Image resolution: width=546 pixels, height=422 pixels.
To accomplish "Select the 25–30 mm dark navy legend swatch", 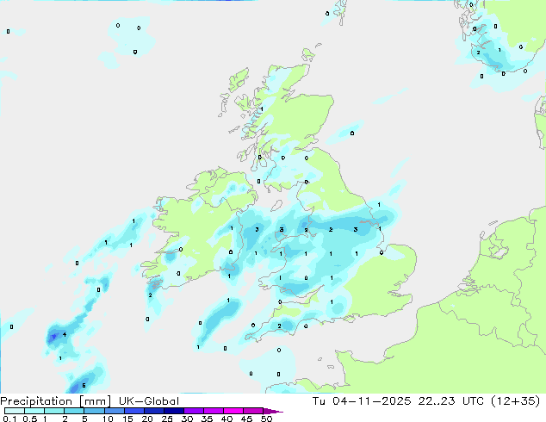I will (x=173, y=411).
